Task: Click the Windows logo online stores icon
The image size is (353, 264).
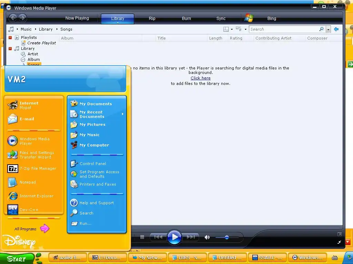Action: tap(249, 18)
